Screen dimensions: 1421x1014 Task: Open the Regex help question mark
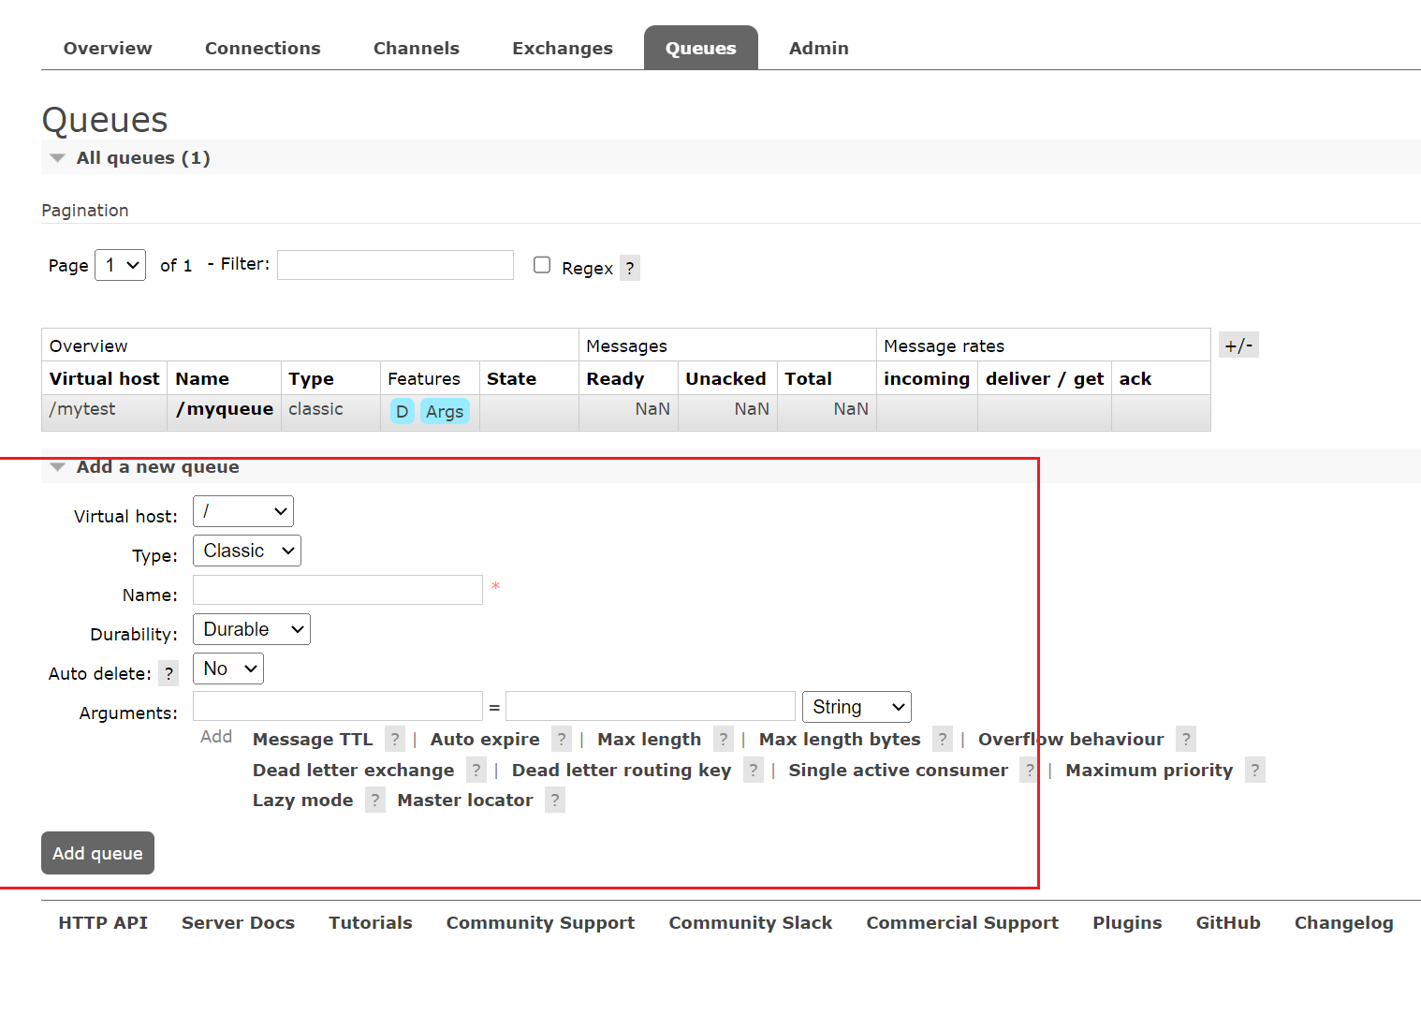630,269
